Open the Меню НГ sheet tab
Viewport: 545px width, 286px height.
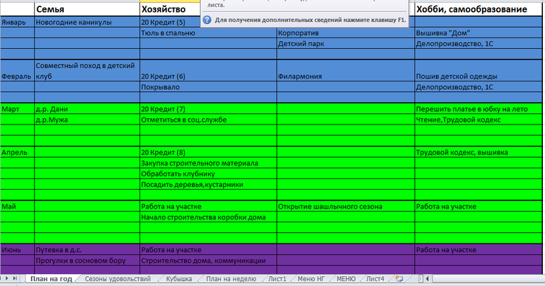click(311, 279)
